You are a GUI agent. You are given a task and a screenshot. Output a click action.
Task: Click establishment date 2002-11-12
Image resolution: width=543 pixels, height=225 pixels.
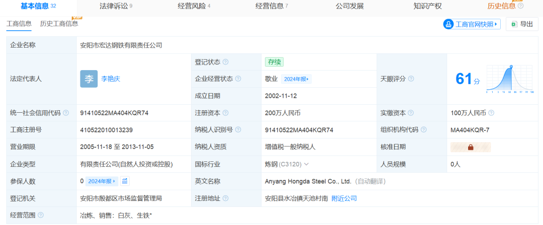[x=281, y=96]
